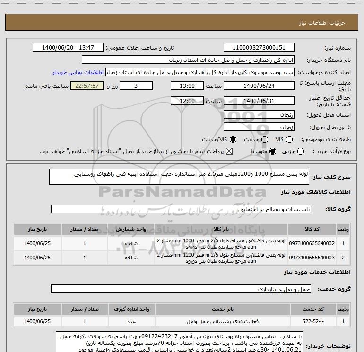Click the نام خدمت column header

tap(222, 309)
